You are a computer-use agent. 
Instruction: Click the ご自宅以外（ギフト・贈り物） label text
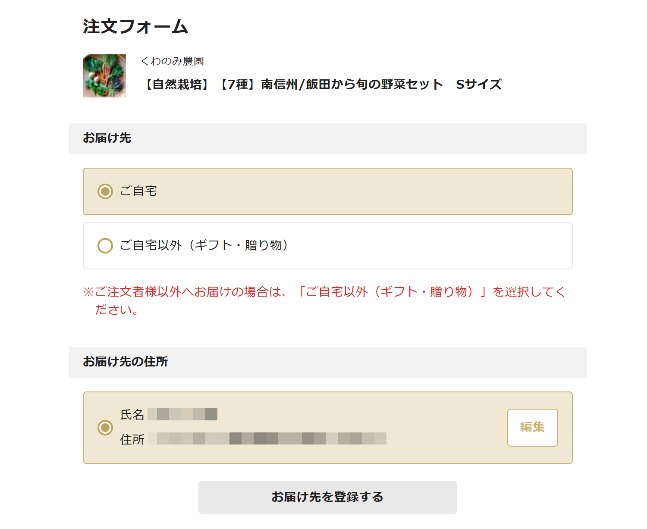click(204, 245)
